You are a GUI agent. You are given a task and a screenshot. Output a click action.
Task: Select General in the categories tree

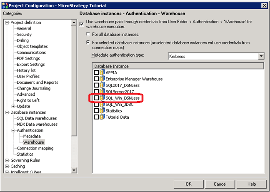[24, 28]
